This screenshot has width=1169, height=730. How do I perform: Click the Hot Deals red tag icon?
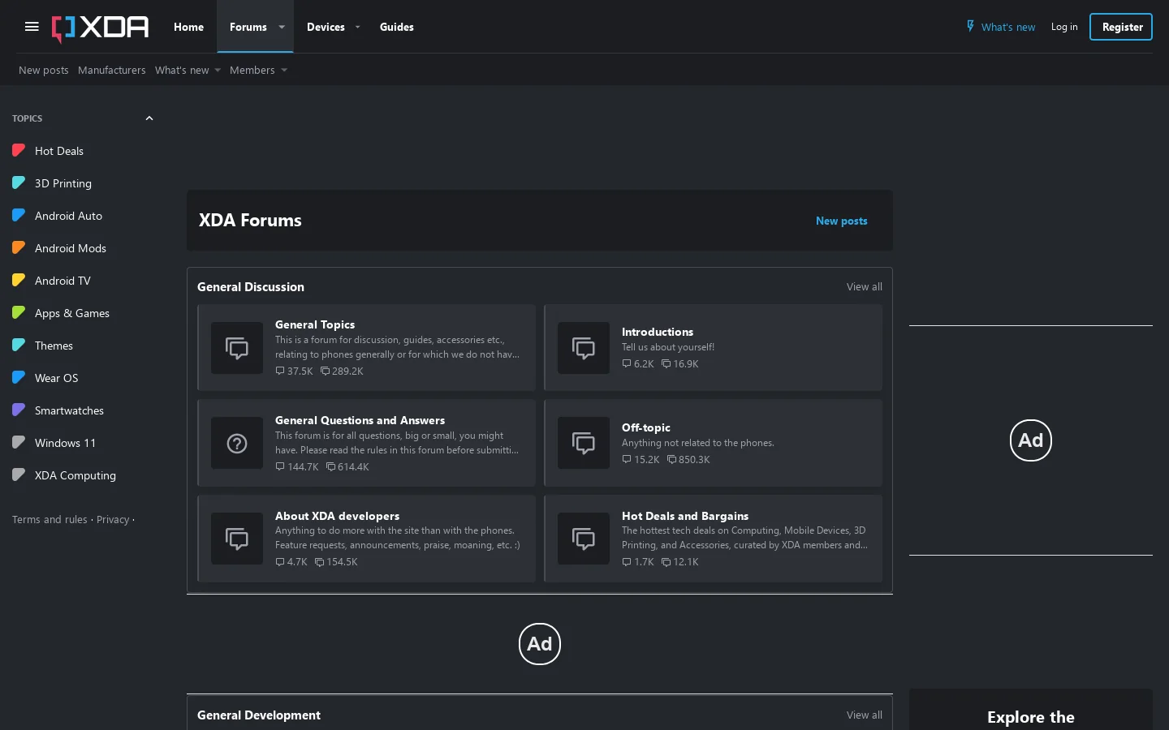(19, 150)
